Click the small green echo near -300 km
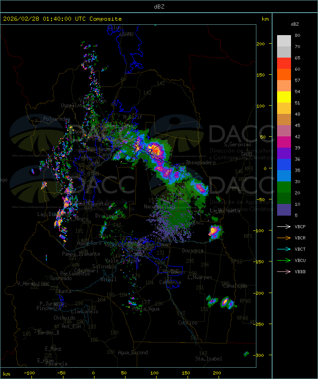 [x=246, y=354]
